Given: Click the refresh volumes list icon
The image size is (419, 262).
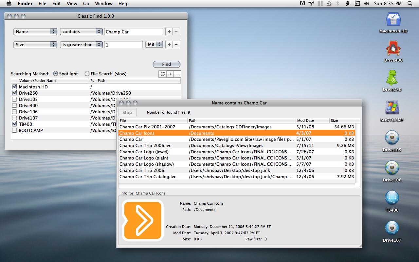Looking at the screenshot, I should click(162, 74).
